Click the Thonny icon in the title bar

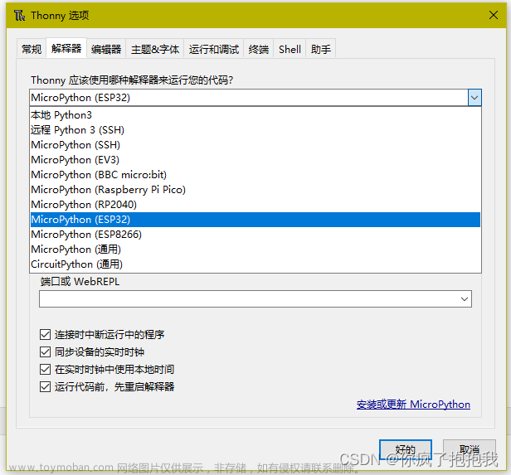[19, 15]
